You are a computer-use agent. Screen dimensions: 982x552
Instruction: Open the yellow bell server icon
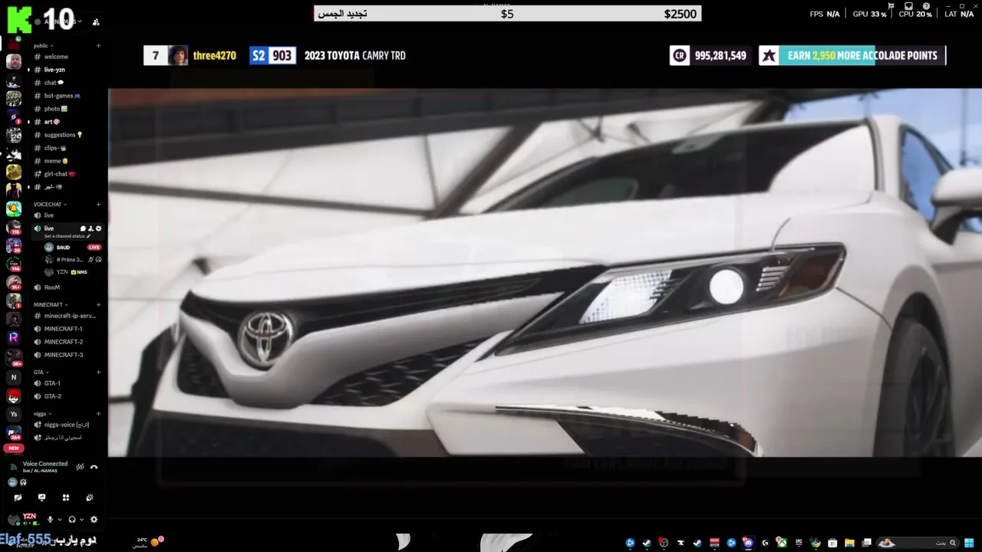click(14, 209)
